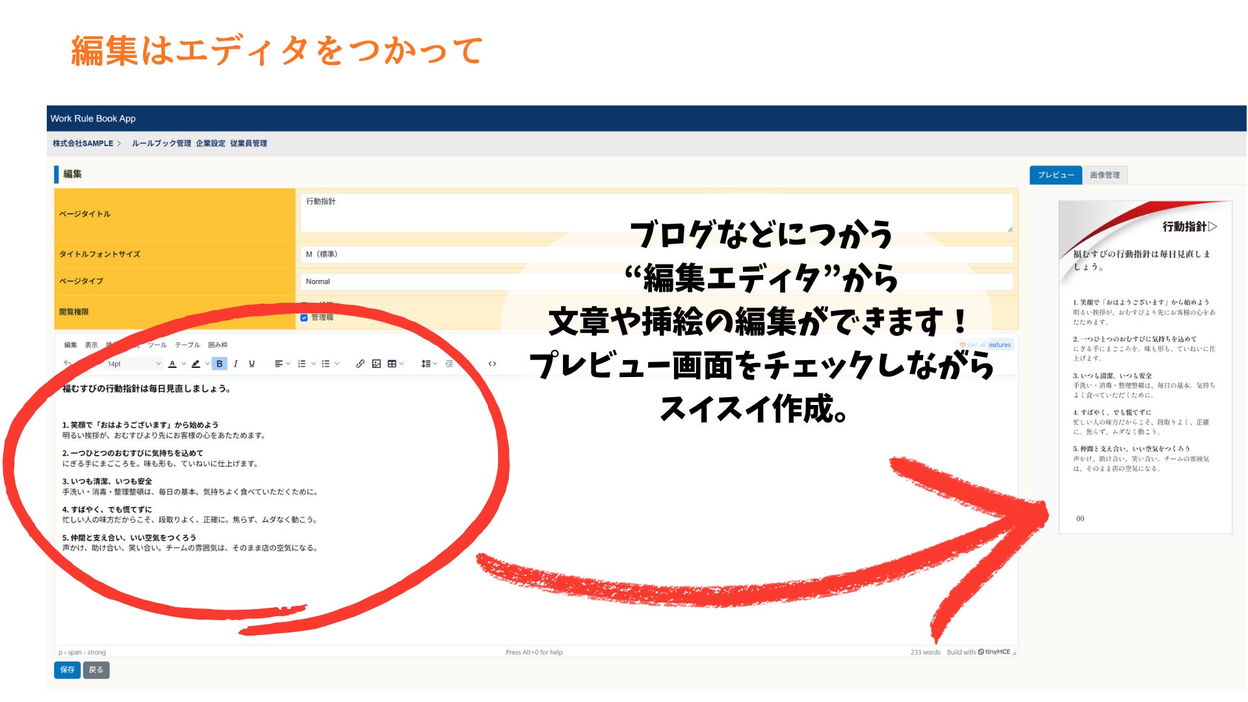Switch to the 画像管理 tab
Screen dimensions: 1248x702
pos(1104,175)
